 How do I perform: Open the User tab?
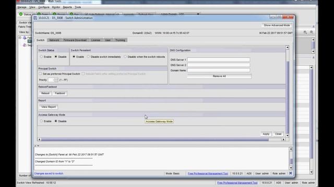[108, 40]
